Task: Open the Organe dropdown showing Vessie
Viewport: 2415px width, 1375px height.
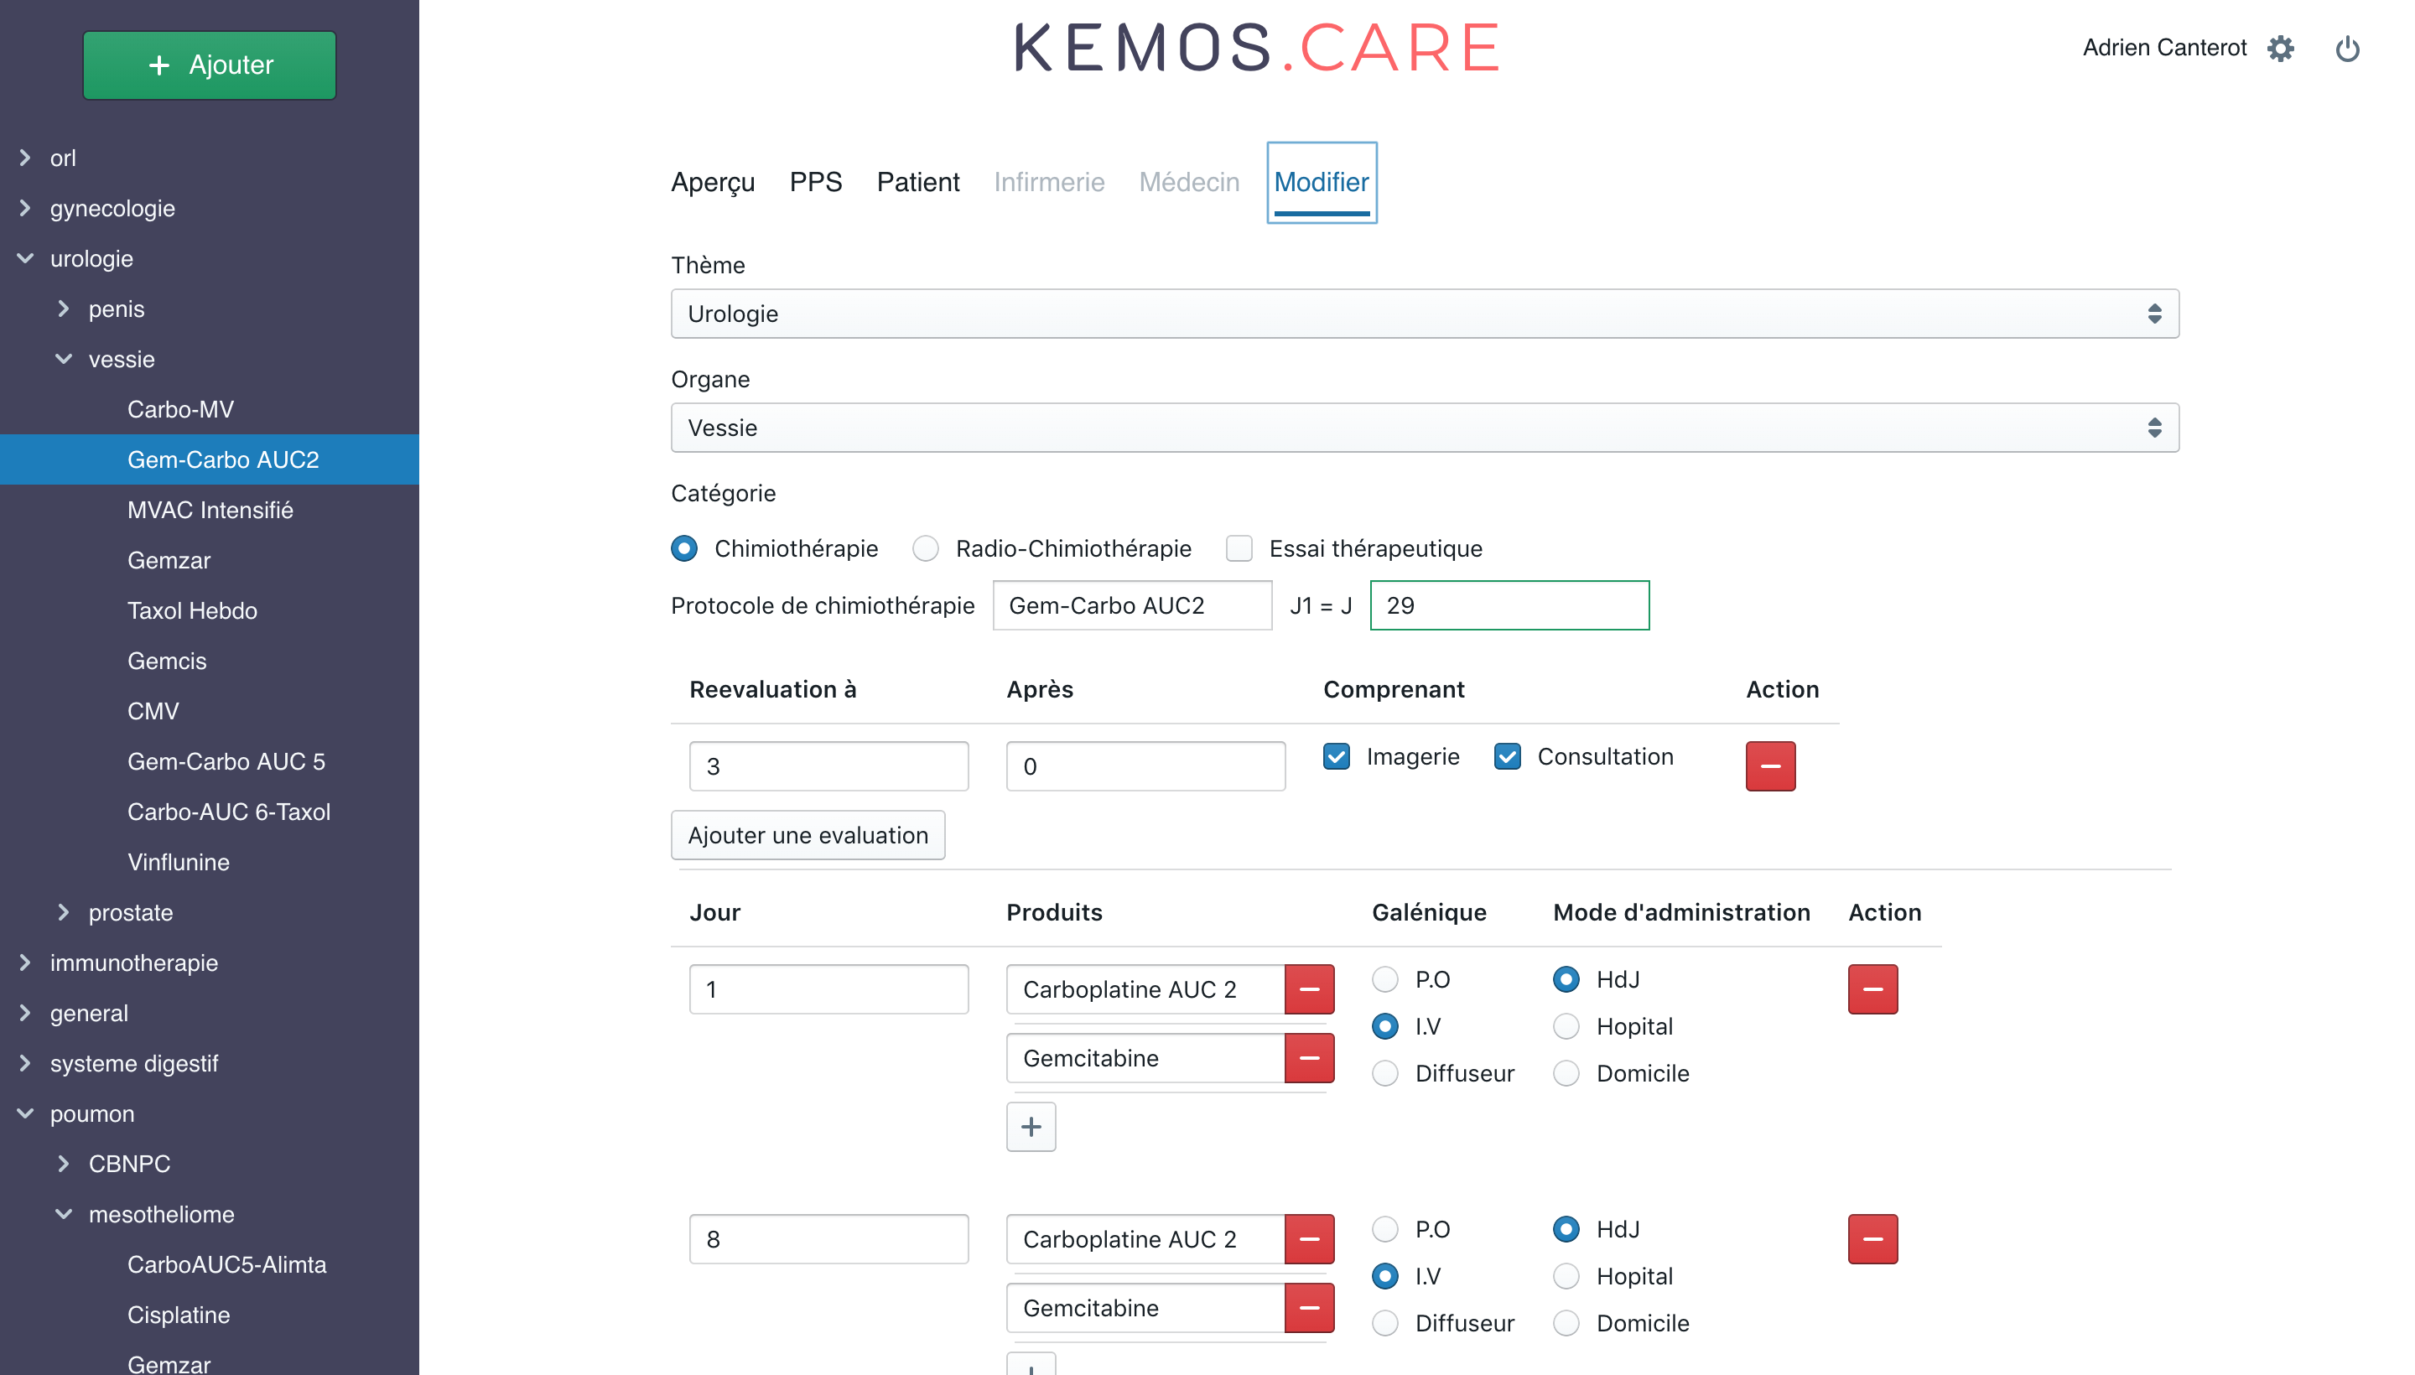Action: (x=1424, y=428)
